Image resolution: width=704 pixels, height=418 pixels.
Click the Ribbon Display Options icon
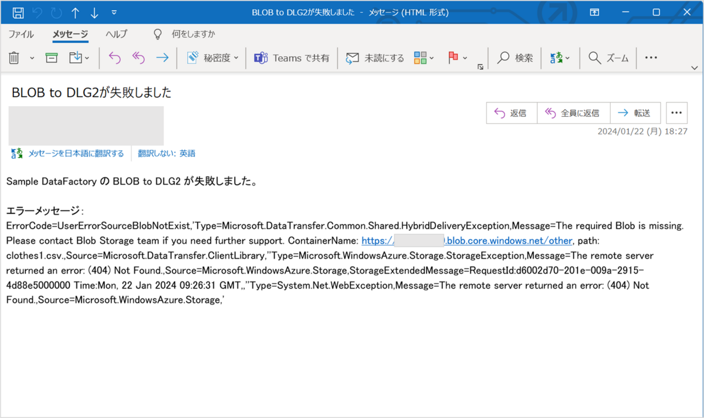(x=595, y=12)
